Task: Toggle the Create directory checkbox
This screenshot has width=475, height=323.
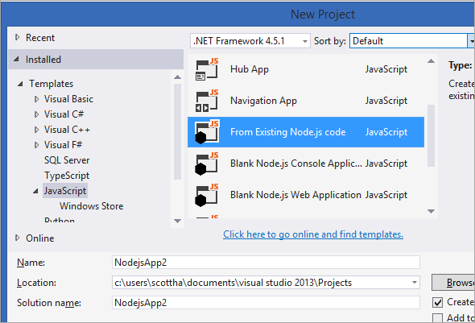Action: pos(437,302)
